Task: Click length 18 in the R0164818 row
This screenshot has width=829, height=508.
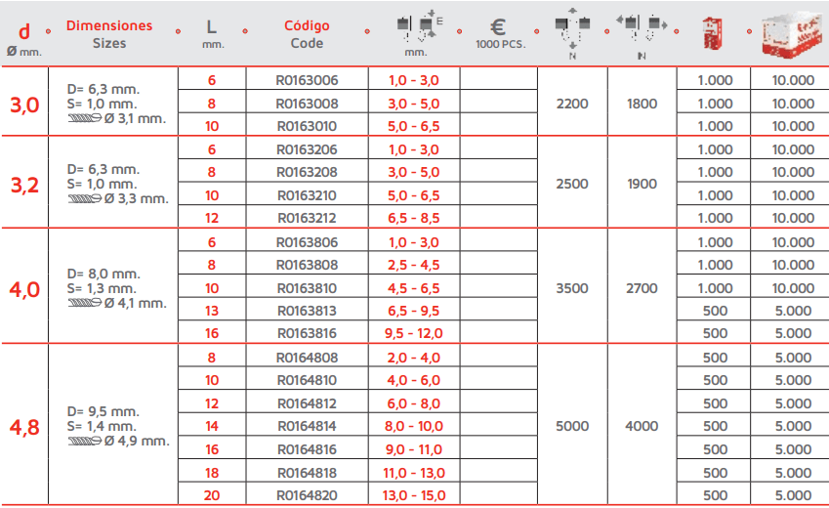Action: pos(212,473)
